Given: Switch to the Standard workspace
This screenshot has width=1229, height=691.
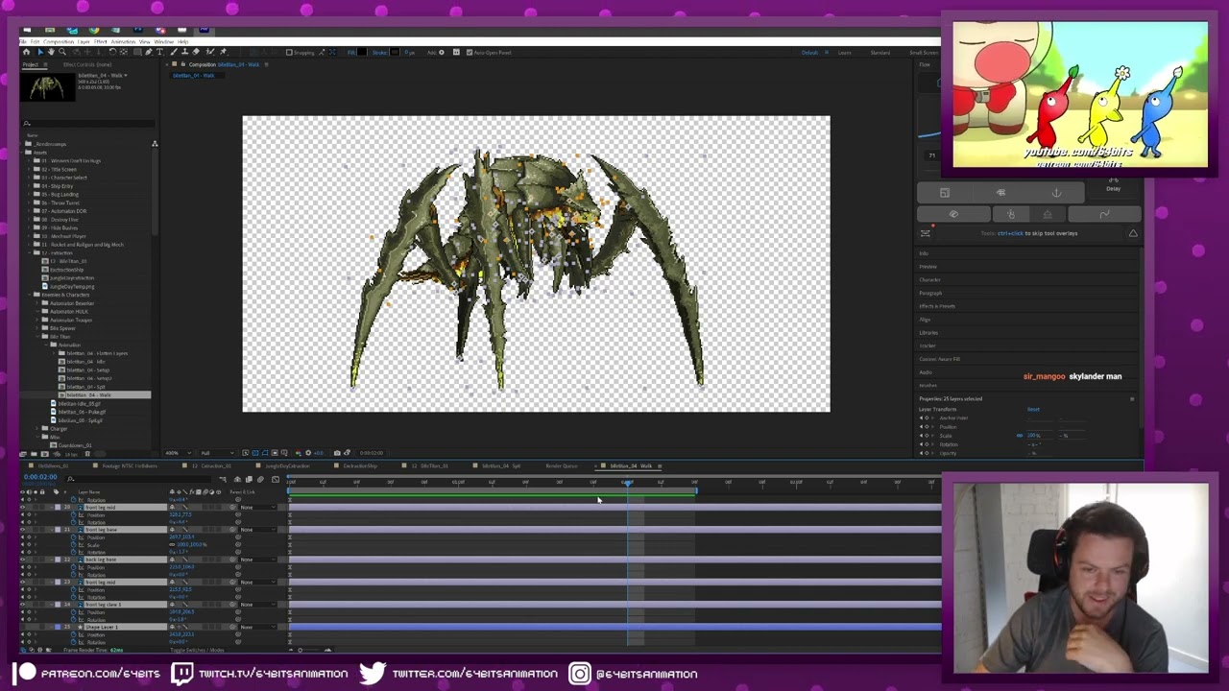Looking at the screenshot, I should (880, 53).
